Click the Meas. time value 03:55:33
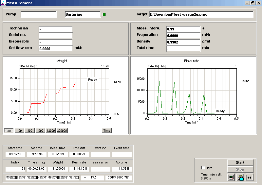Screen dimensions: 262x185 coord(58,154)
